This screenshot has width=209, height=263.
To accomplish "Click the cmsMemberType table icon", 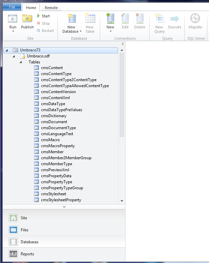I will tap(36, 164).
